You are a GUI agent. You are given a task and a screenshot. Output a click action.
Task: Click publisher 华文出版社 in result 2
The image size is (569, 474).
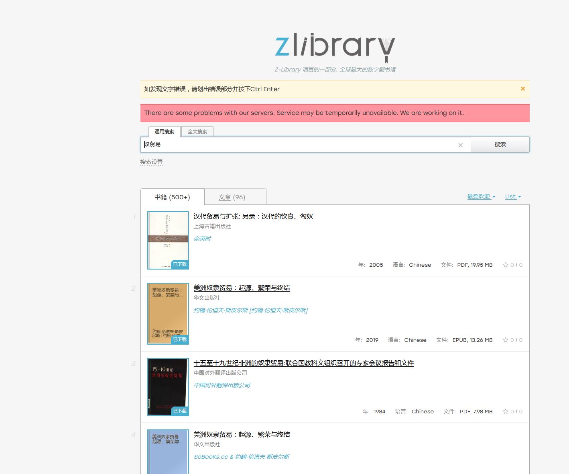coord(207,298)
